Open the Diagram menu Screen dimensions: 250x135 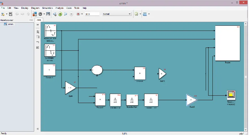(35, 8)
